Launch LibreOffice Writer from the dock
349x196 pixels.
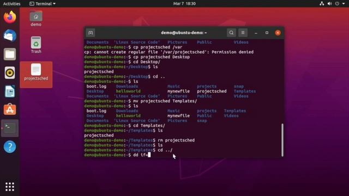[x=10, y=91]
